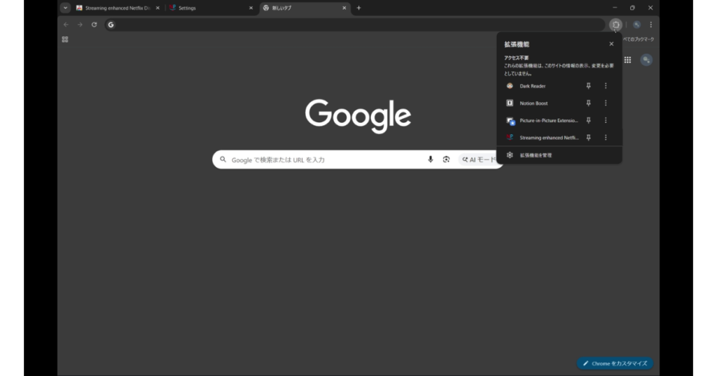
Task: Open the Chrome three-dot main menu
Action: (650, 24)
